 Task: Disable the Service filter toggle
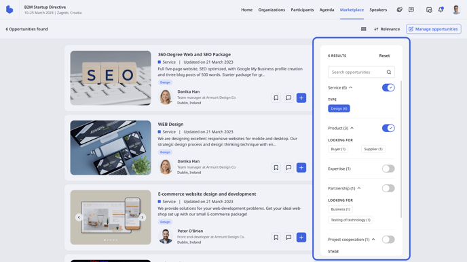pyautogui.click(x=388, y=87)
